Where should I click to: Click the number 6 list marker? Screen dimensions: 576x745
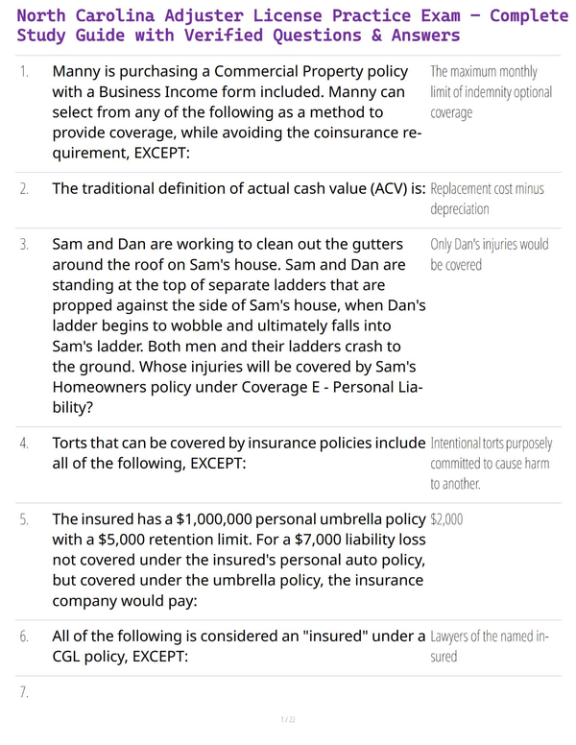(24, 637)
